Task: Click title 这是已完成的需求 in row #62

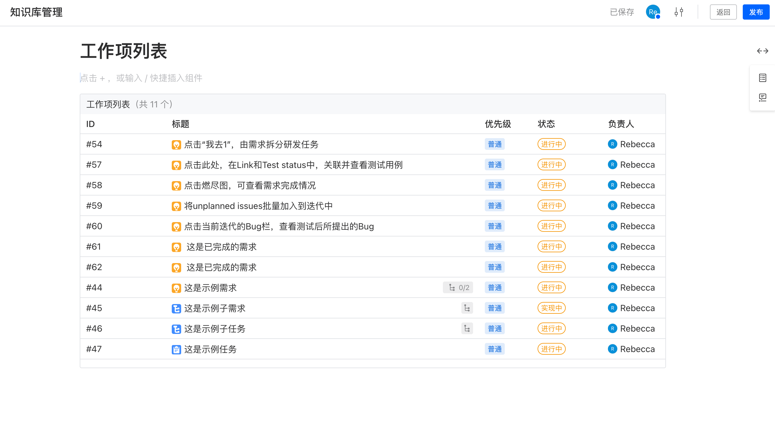Action: pyautogui.click(x=221, y=267)
